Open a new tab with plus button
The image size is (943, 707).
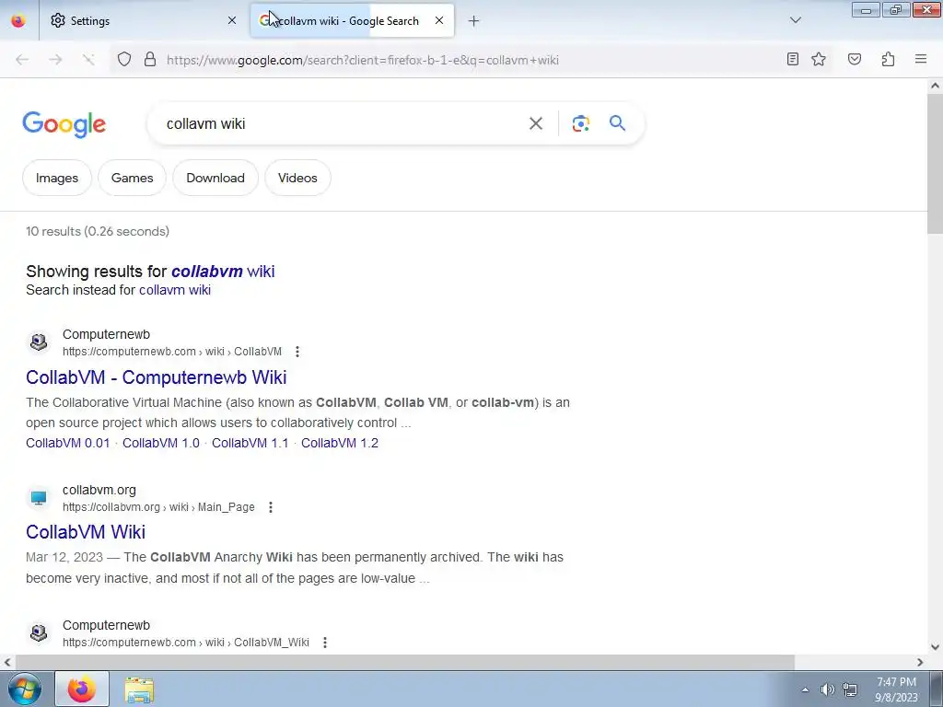click(x=474, y=21)
